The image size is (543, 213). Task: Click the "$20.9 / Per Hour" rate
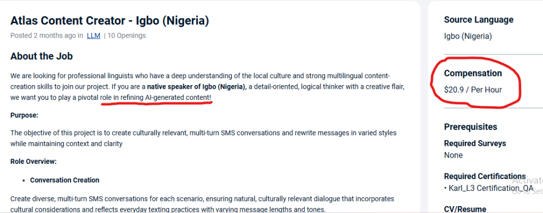[x=472, y=89]
